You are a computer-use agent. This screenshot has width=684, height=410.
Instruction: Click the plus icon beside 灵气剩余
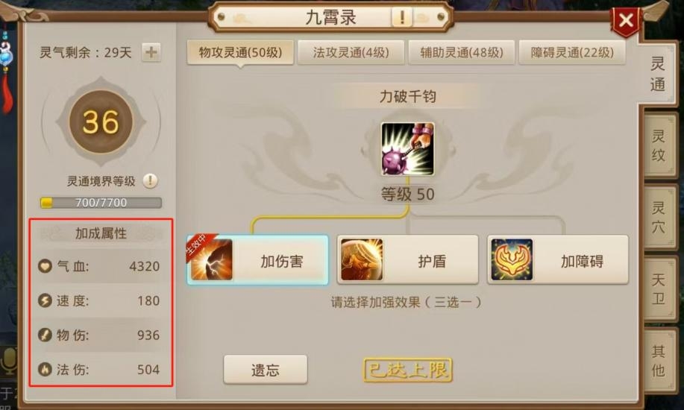(x=151, y=53)
